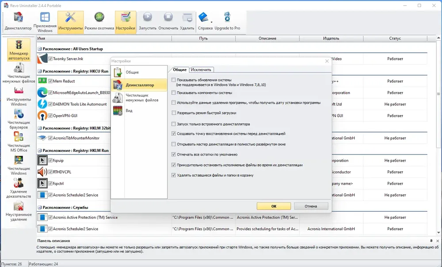Toggle Открывать мастер деинсталляции развёрнутом окне checkbox
The width and height of the screenshot is (442, 267).
point(174,144)
